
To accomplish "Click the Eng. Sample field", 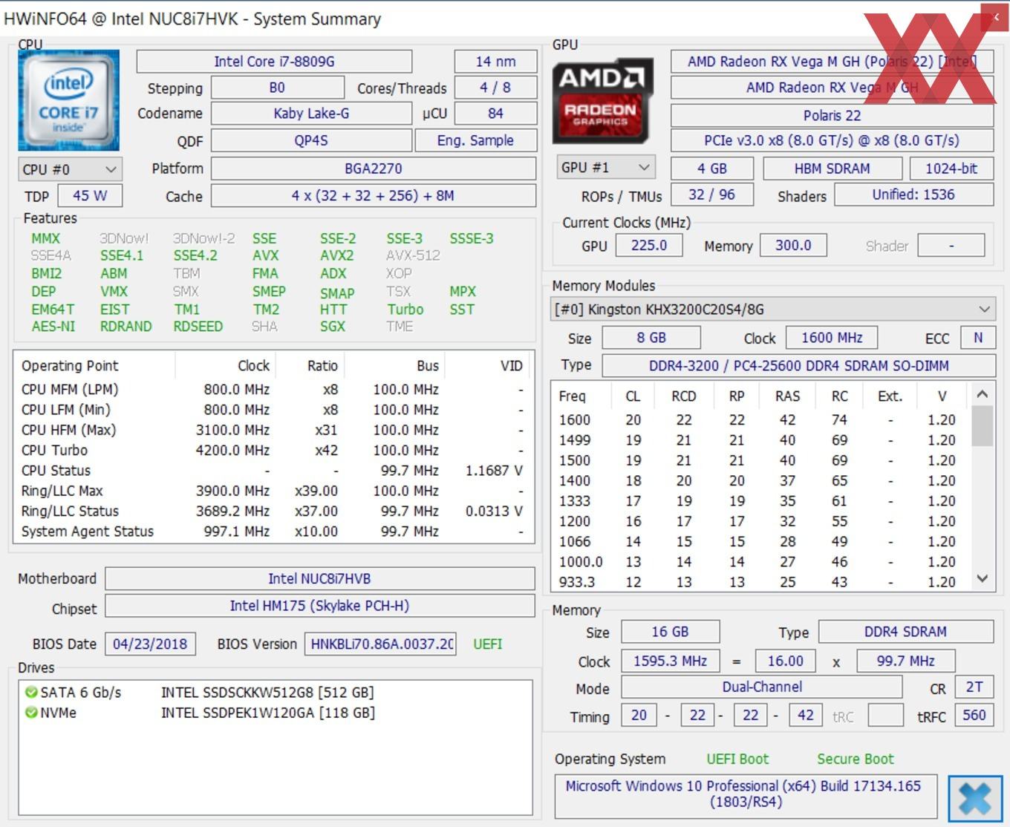I will tap(475, 140).
